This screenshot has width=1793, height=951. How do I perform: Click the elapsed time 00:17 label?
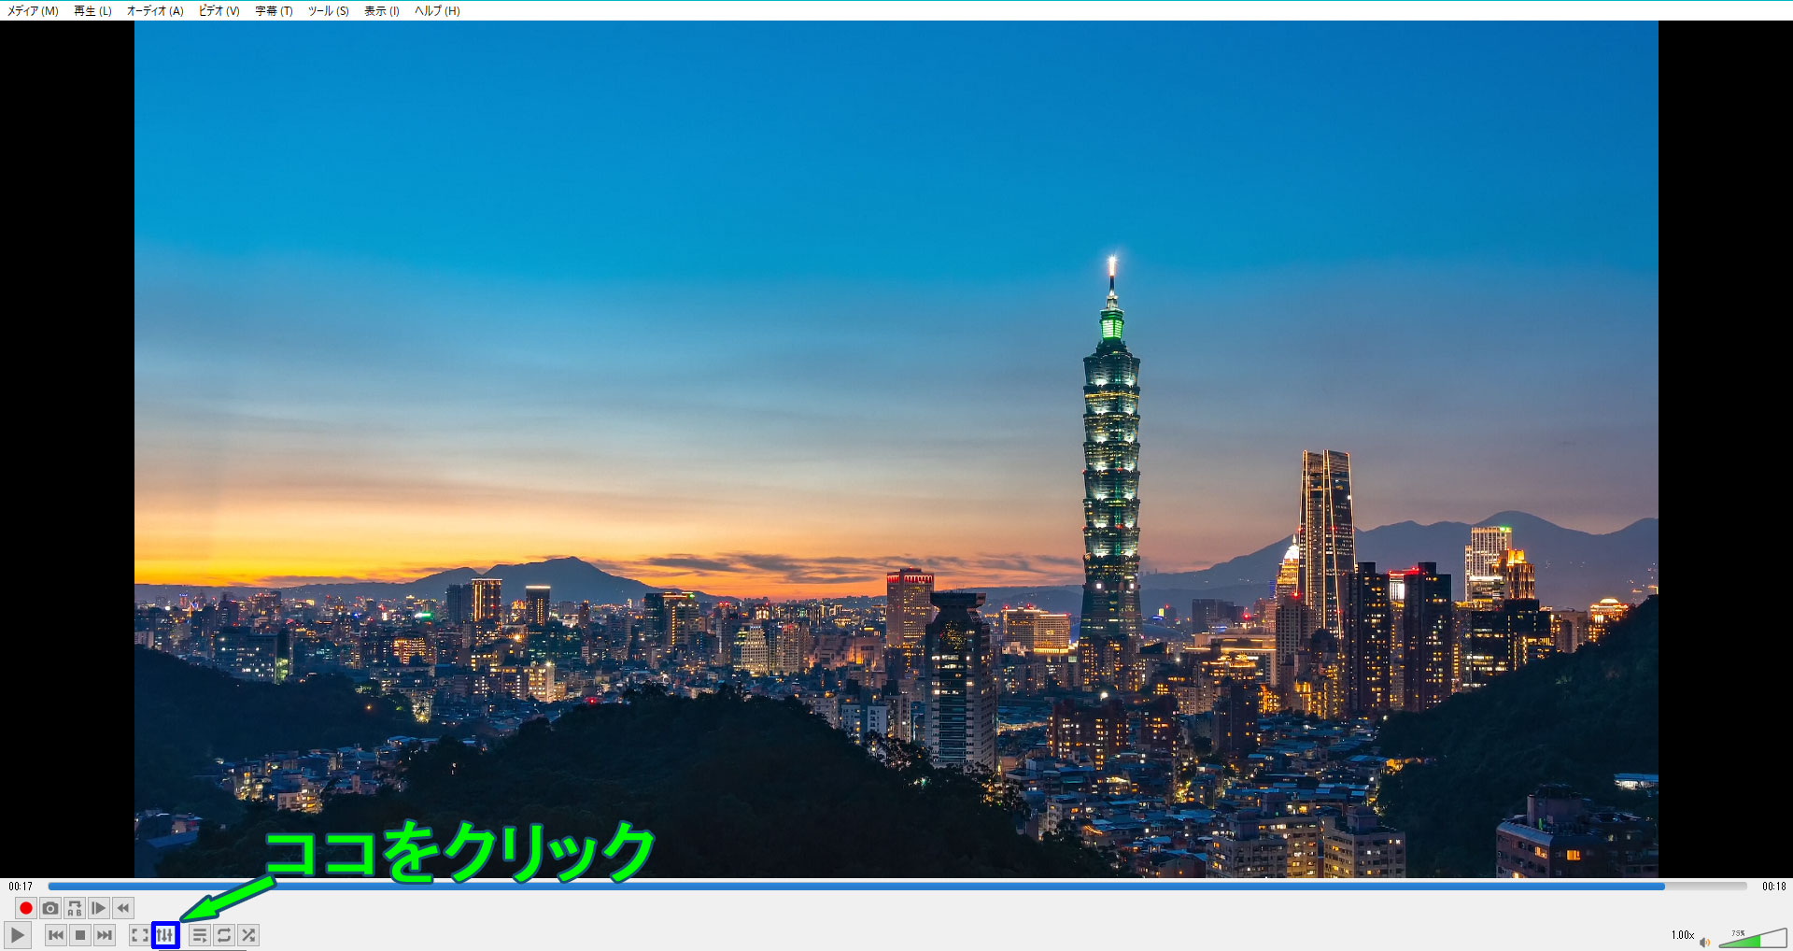pyautogui.click(x=21, y=887)
